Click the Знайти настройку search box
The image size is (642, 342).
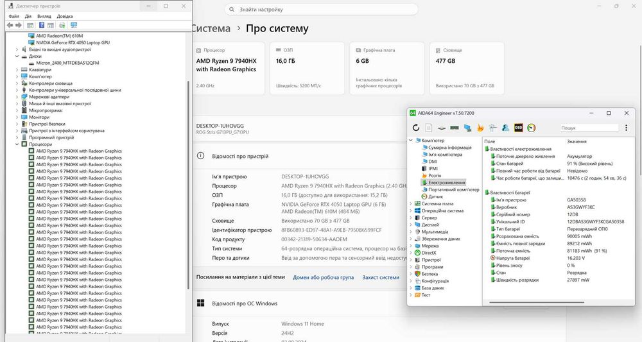pyautogui.click(x=322, y=10)
